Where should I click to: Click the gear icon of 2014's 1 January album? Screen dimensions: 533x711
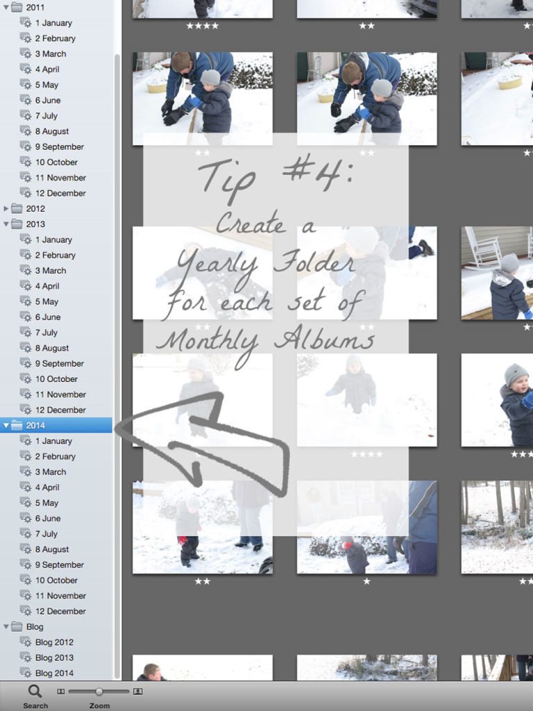tap(26, 441)
